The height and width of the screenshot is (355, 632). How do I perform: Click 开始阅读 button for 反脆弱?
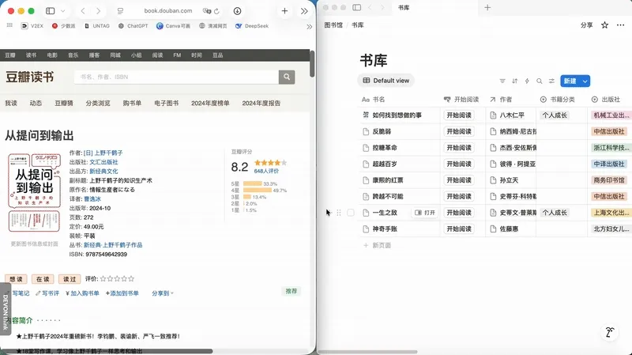(459, 131)
